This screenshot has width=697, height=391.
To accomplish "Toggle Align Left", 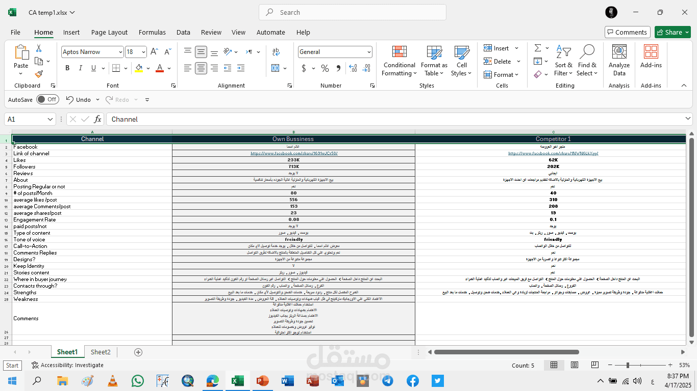I will click(188, 68).
